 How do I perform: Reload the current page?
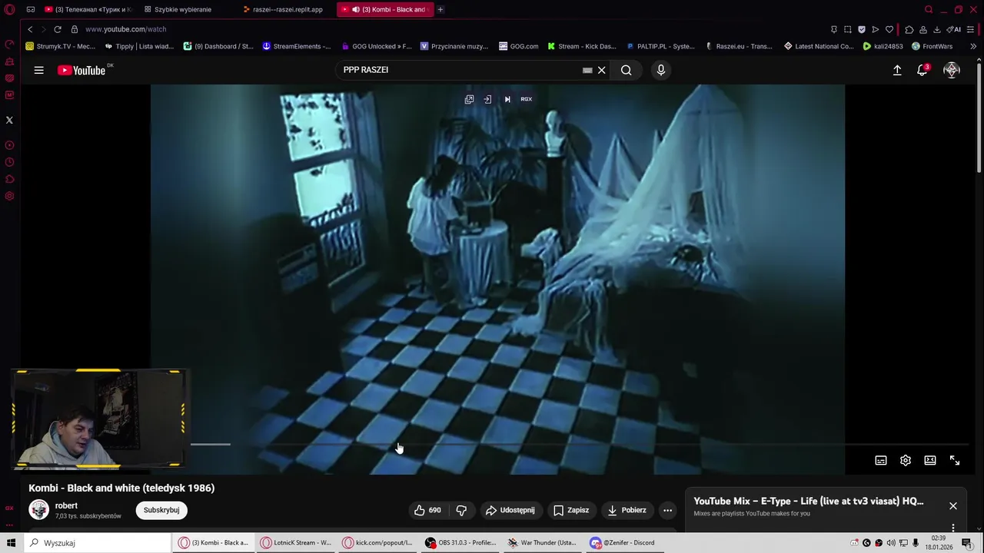click(58, 29)
